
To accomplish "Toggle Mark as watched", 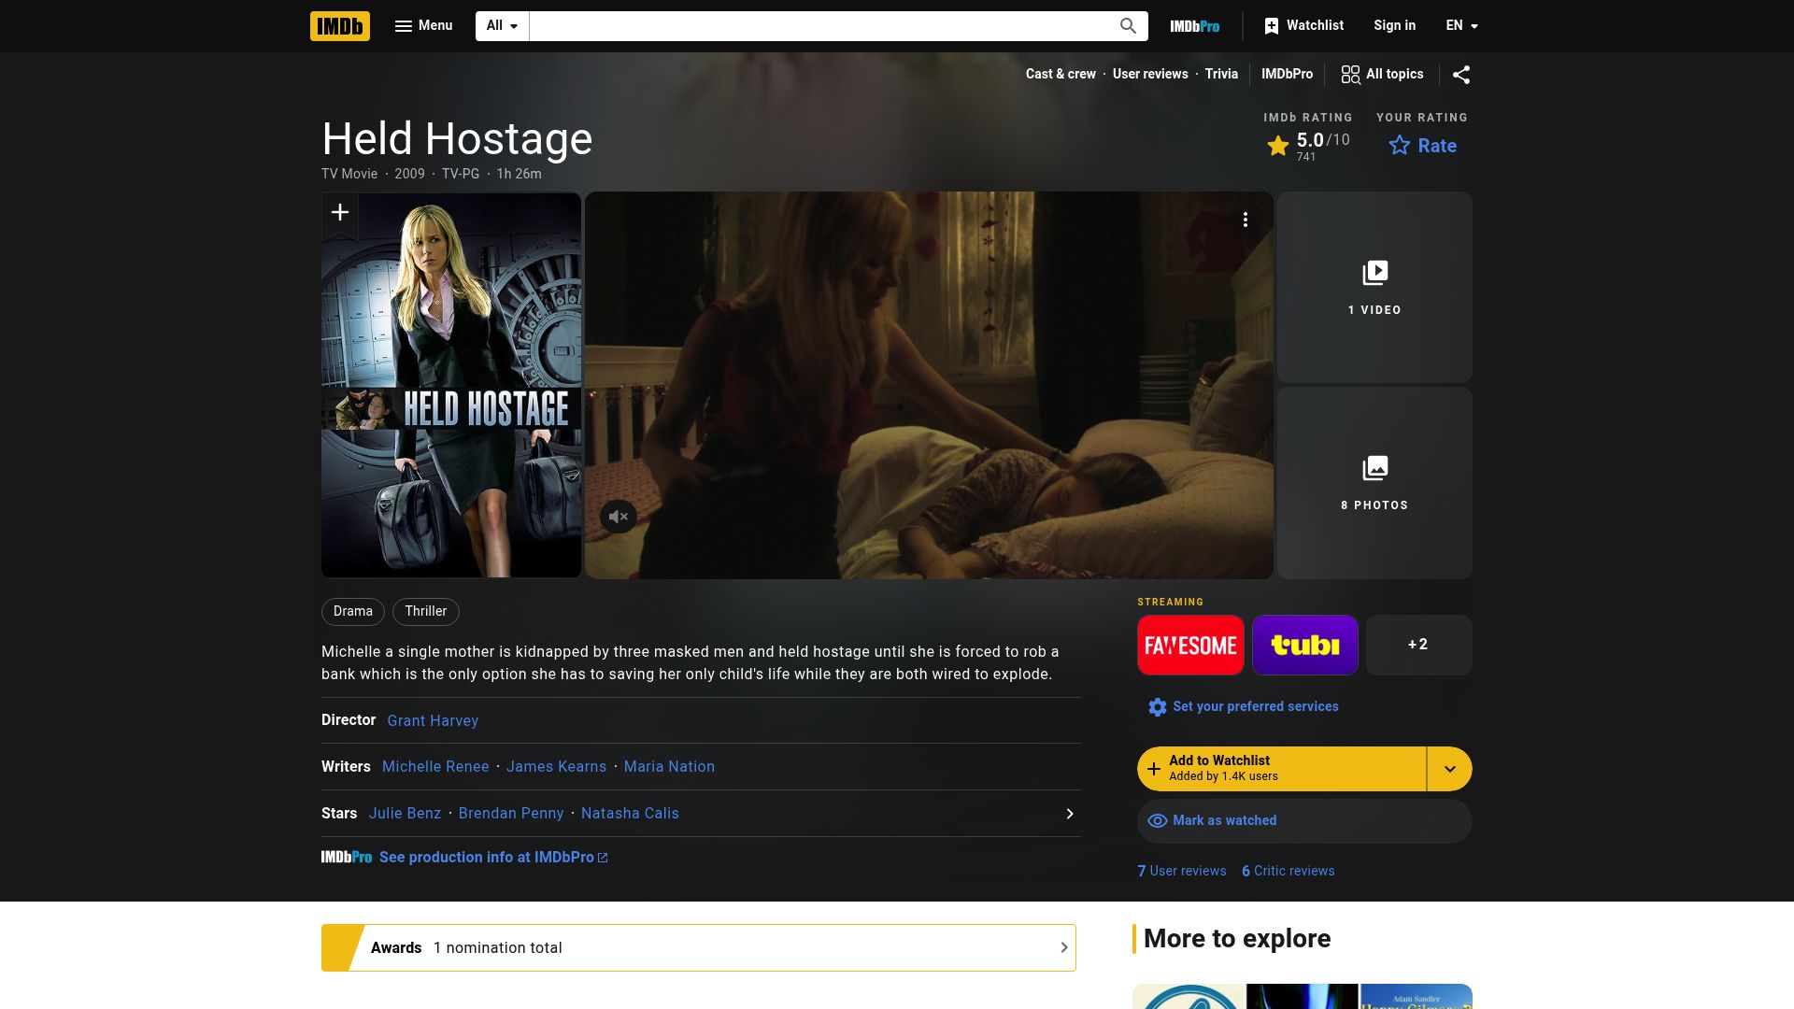I will coord(1304,821).
